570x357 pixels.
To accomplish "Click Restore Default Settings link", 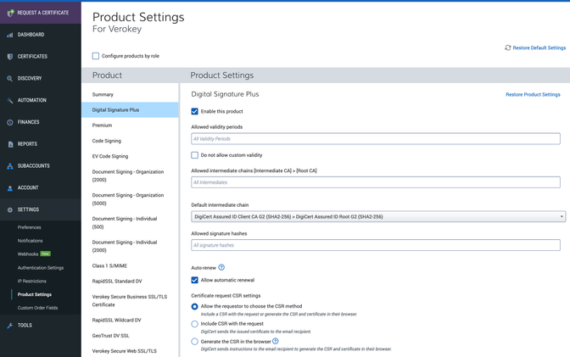I will [x=535, y=47].
